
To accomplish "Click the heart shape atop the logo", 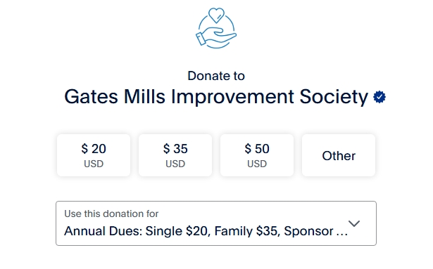I will [217, 15].
